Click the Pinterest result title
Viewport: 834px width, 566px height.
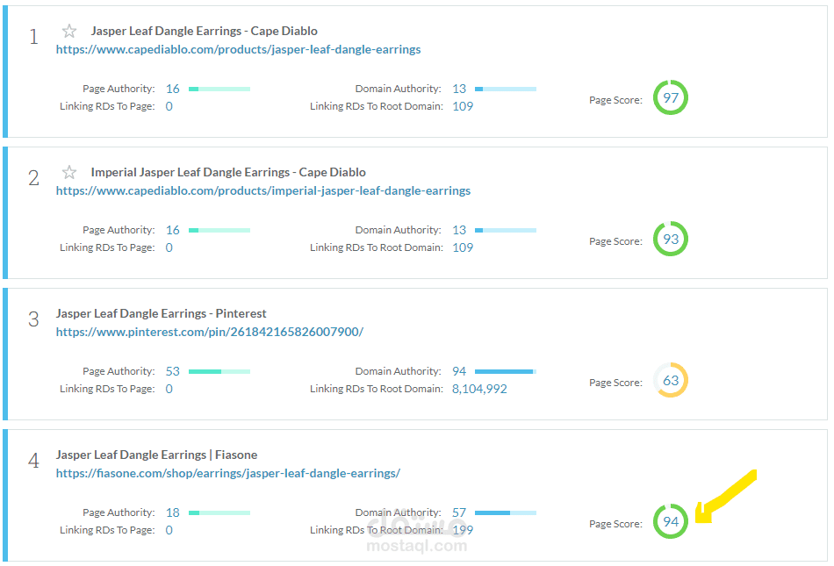pos(161,313)
